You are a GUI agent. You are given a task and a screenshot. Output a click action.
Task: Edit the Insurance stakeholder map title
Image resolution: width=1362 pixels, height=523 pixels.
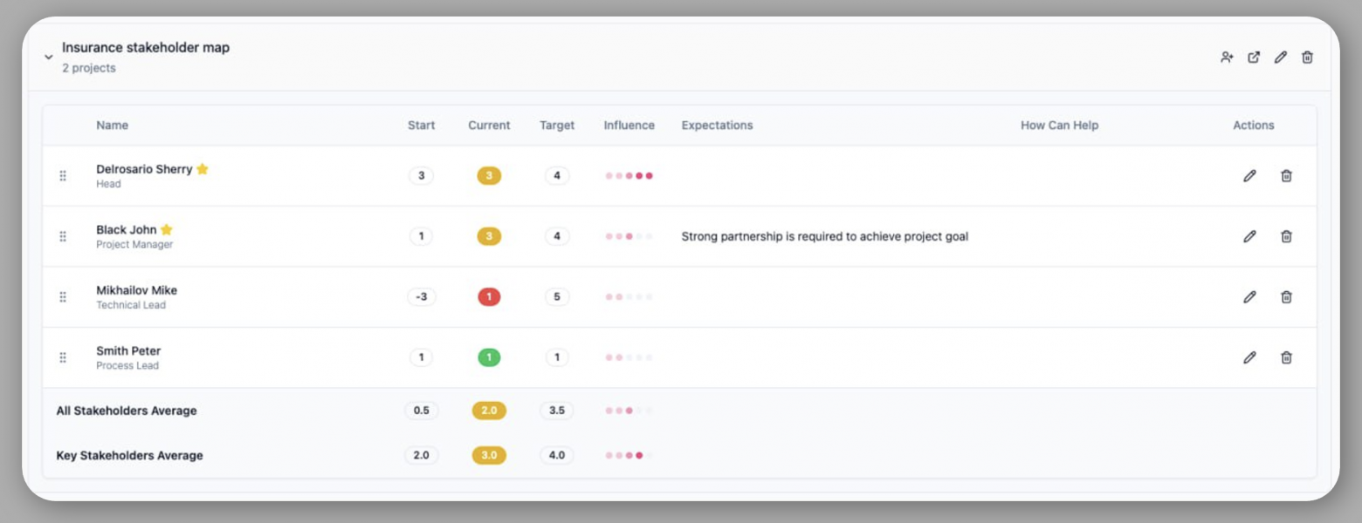(x=1281, y=58)
